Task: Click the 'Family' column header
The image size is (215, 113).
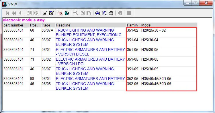Action: pyautogui.click(x=132, y=25)
